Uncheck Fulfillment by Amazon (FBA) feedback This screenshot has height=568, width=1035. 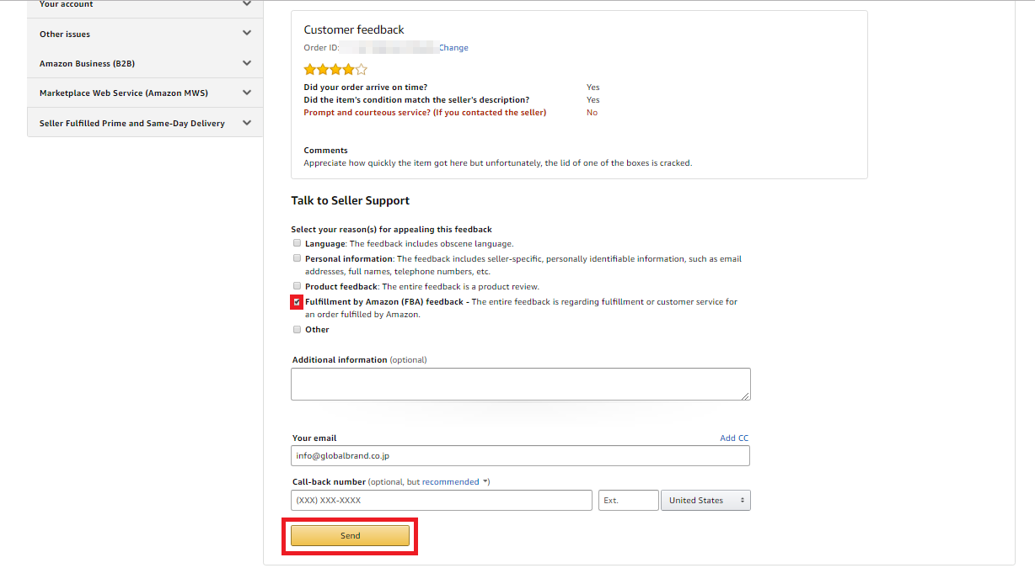[297, 301]
